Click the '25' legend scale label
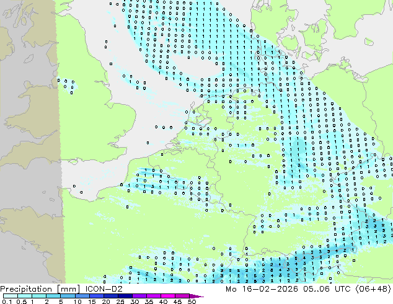This screenshot has width=393, height=304. point(120,302)
